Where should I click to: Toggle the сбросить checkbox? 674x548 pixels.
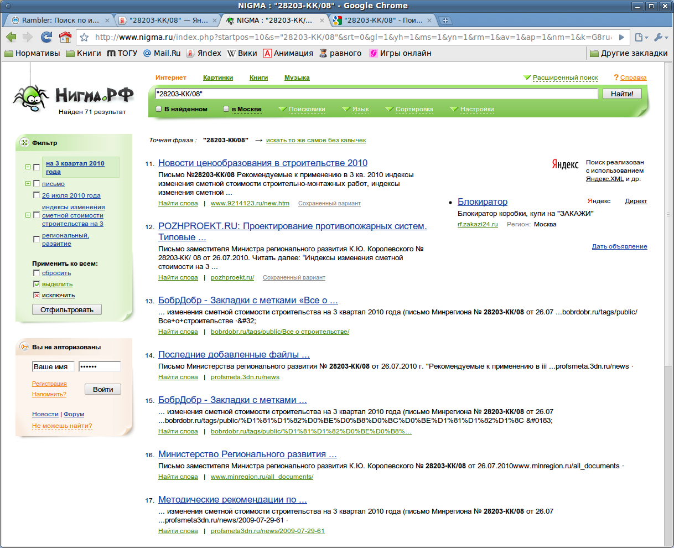pyautogui.click(x=37, y=273)
